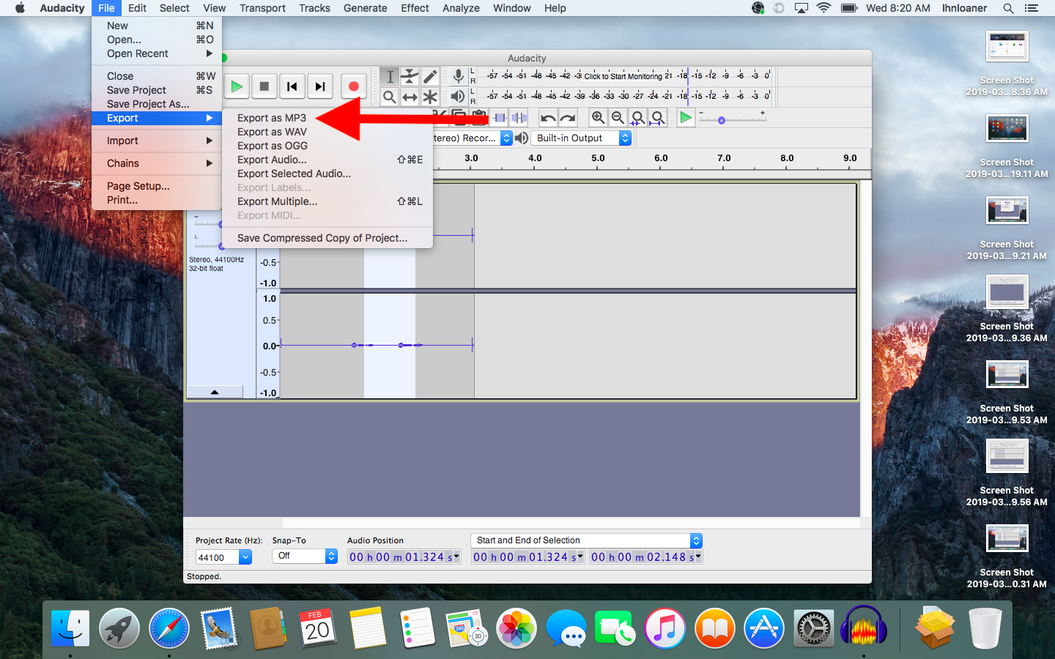Screen dimensions: 1055x659
Task: Choose Save Compressed Copy of Project...
Action: [x=327, y=238]
